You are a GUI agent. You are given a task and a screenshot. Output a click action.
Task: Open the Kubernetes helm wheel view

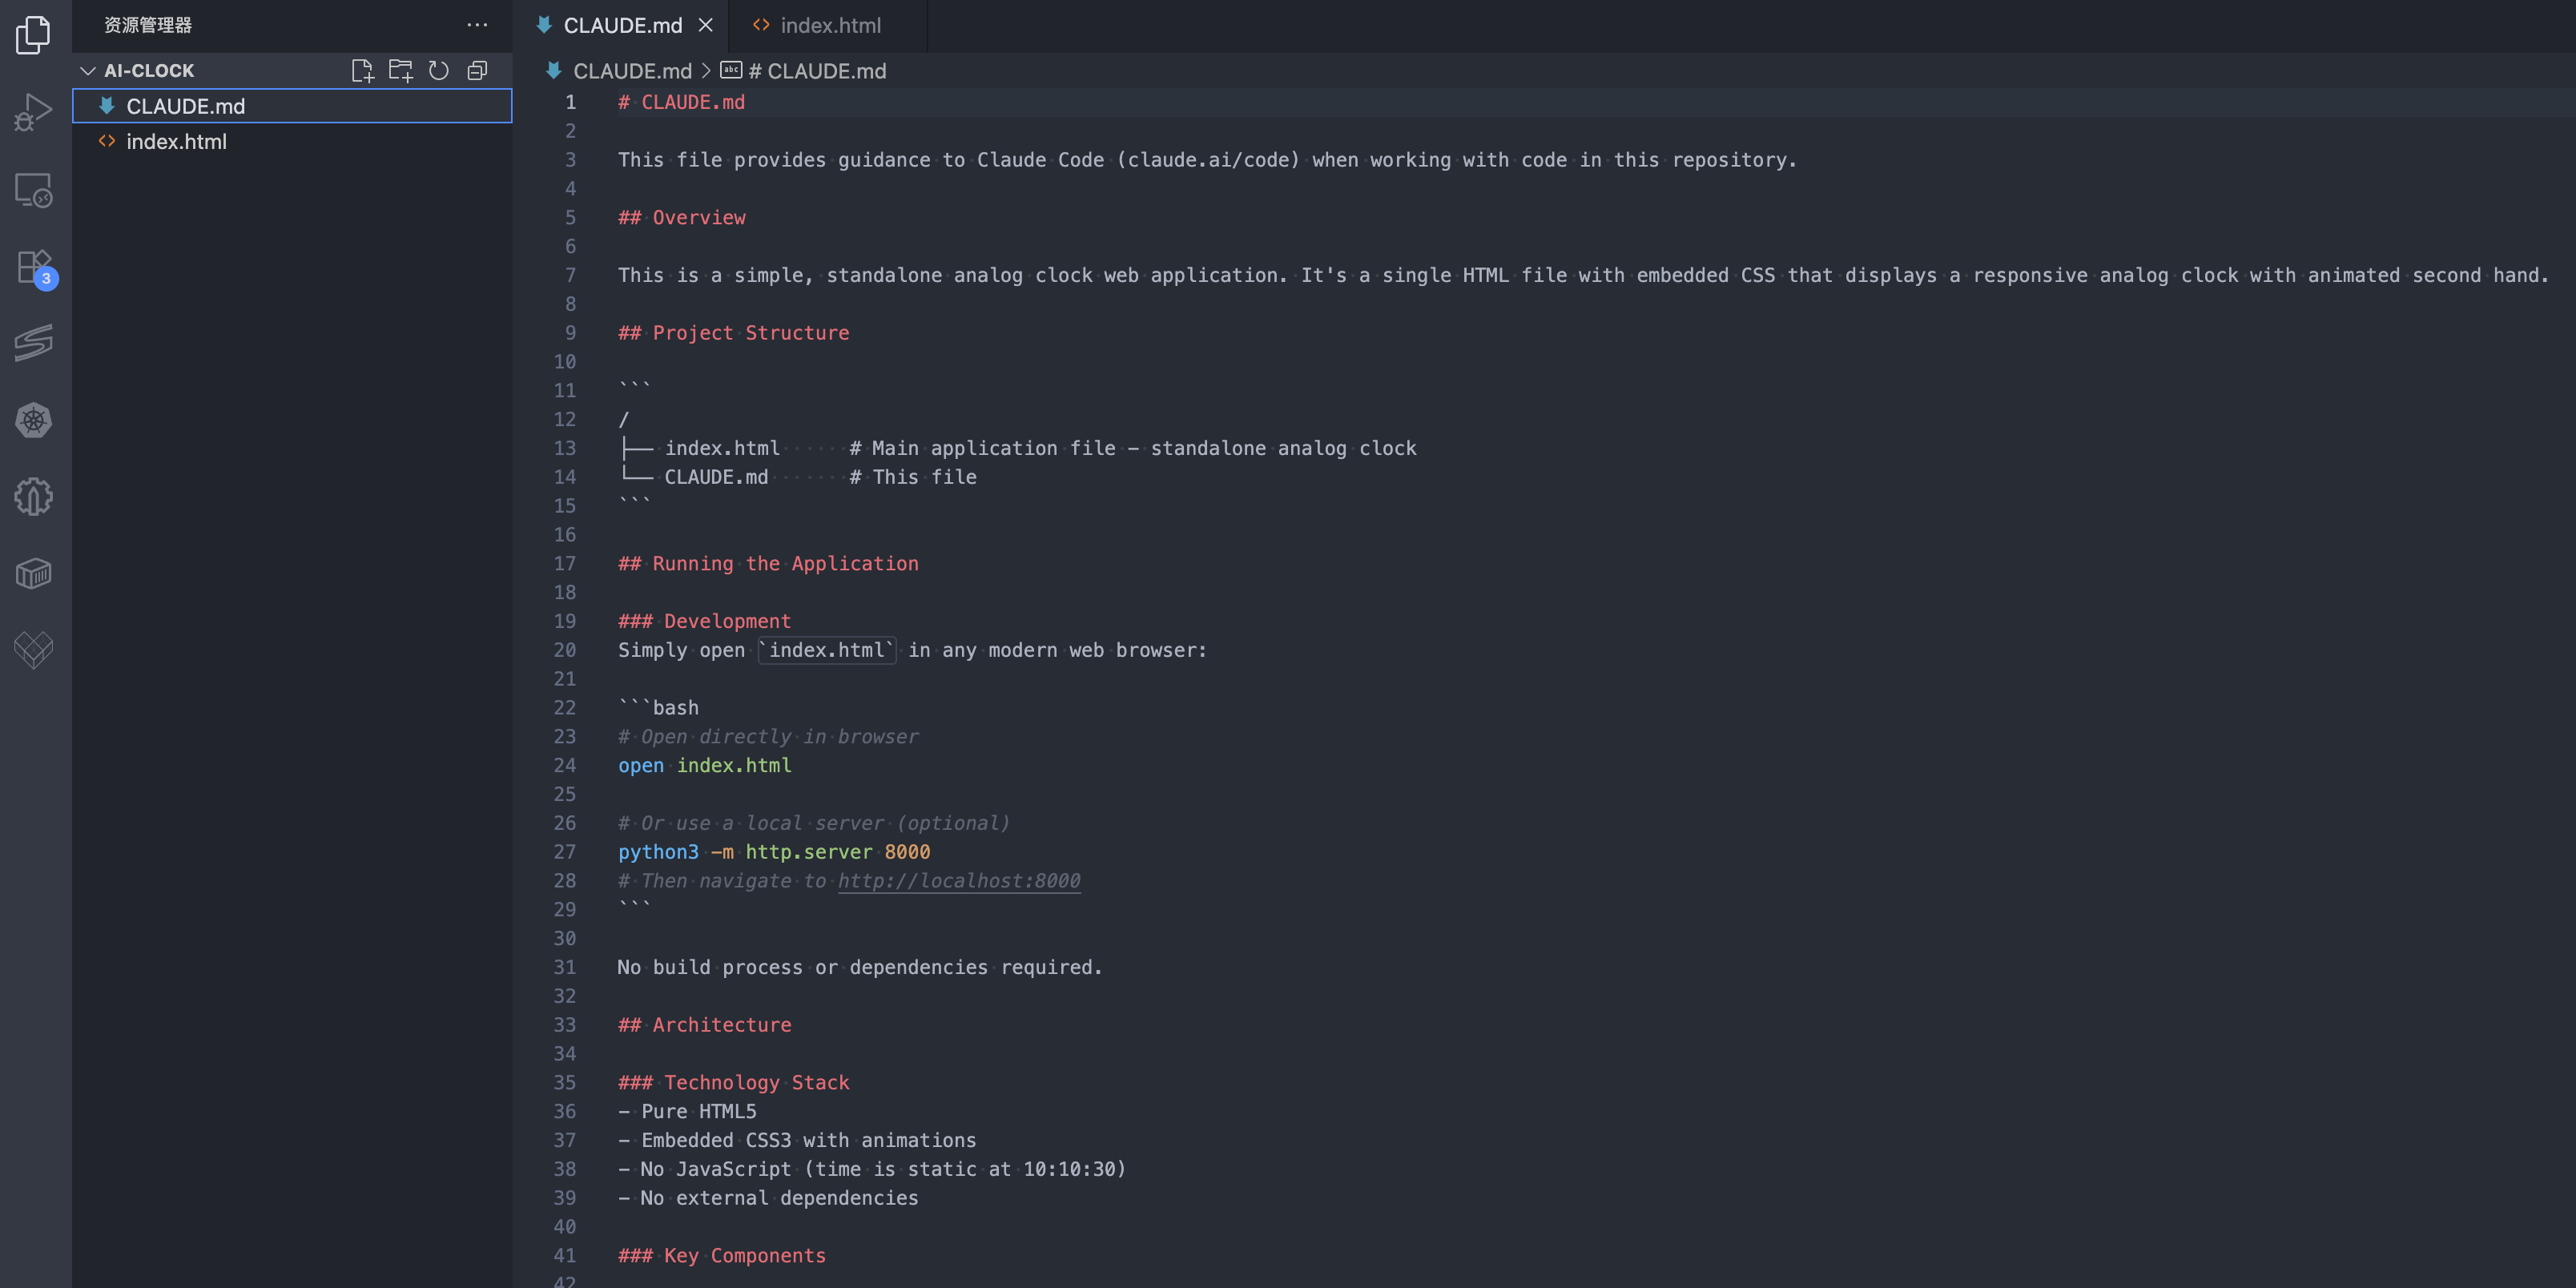click(34, 420)
